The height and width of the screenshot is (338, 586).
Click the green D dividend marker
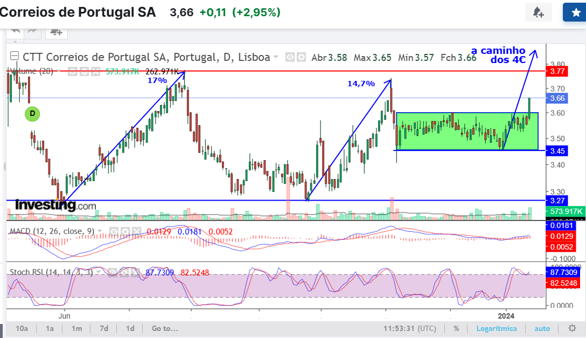coord(32,114)
